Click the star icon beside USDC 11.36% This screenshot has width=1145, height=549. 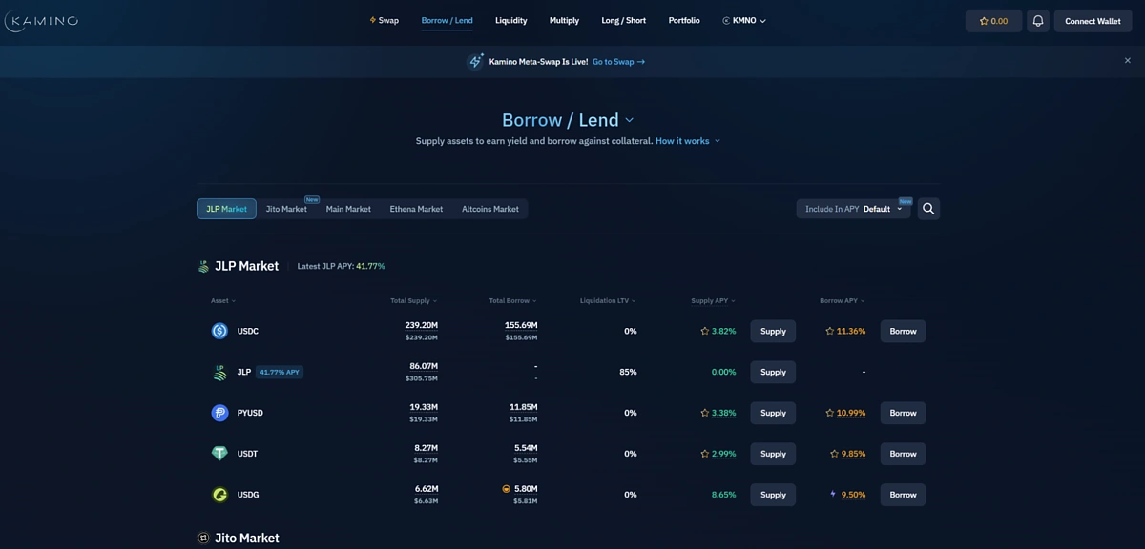click(x=830, y=331)
